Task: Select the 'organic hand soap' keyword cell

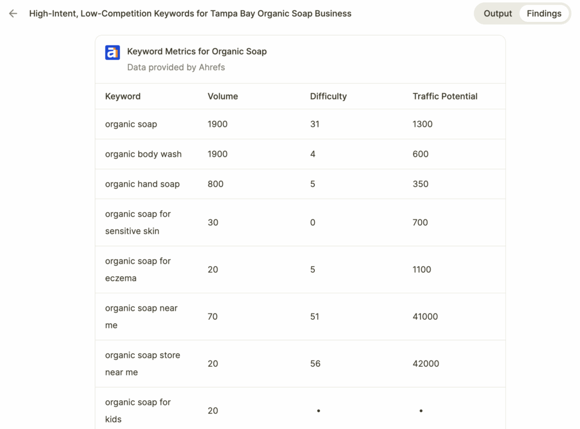Action: tap(142, 184)
